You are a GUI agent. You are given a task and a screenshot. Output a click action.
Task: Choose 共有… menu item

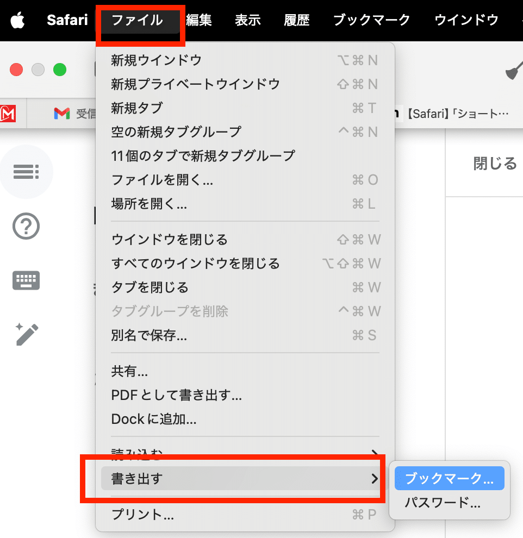245,371
